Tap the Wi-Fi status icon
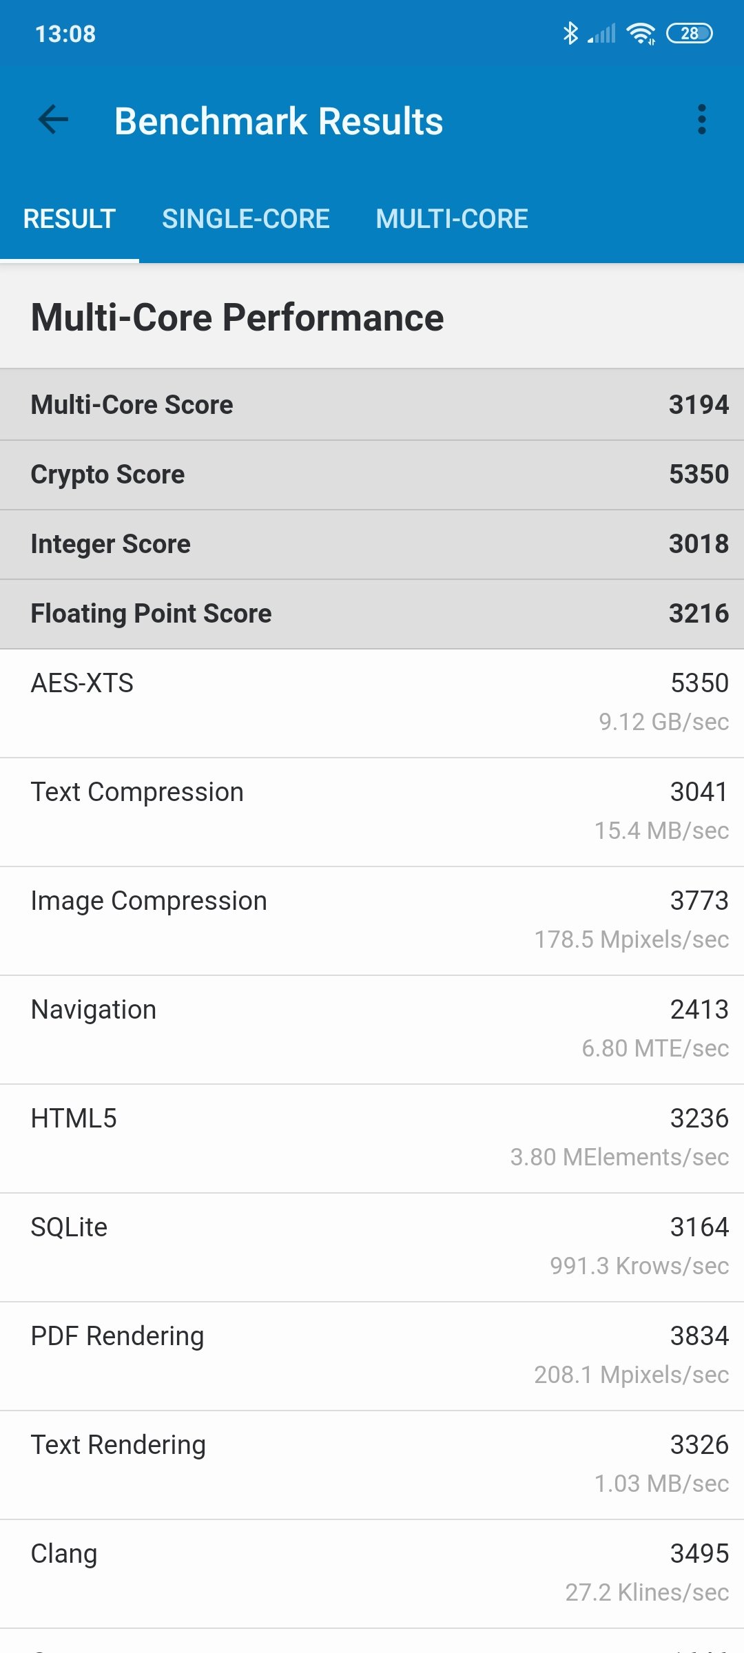The image size is (744, 1653). (x=641, y=33)
